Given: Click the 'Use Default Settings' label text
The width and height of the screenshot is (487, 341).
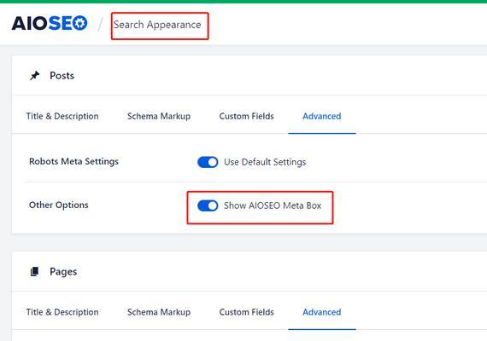Looking at the screenshot, I should pyautogui.click(x=265, y=162).
